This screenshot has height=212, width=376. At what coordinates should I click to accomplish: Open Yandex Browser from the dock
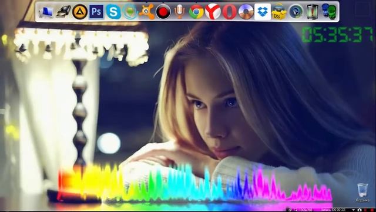pos(213,12)
